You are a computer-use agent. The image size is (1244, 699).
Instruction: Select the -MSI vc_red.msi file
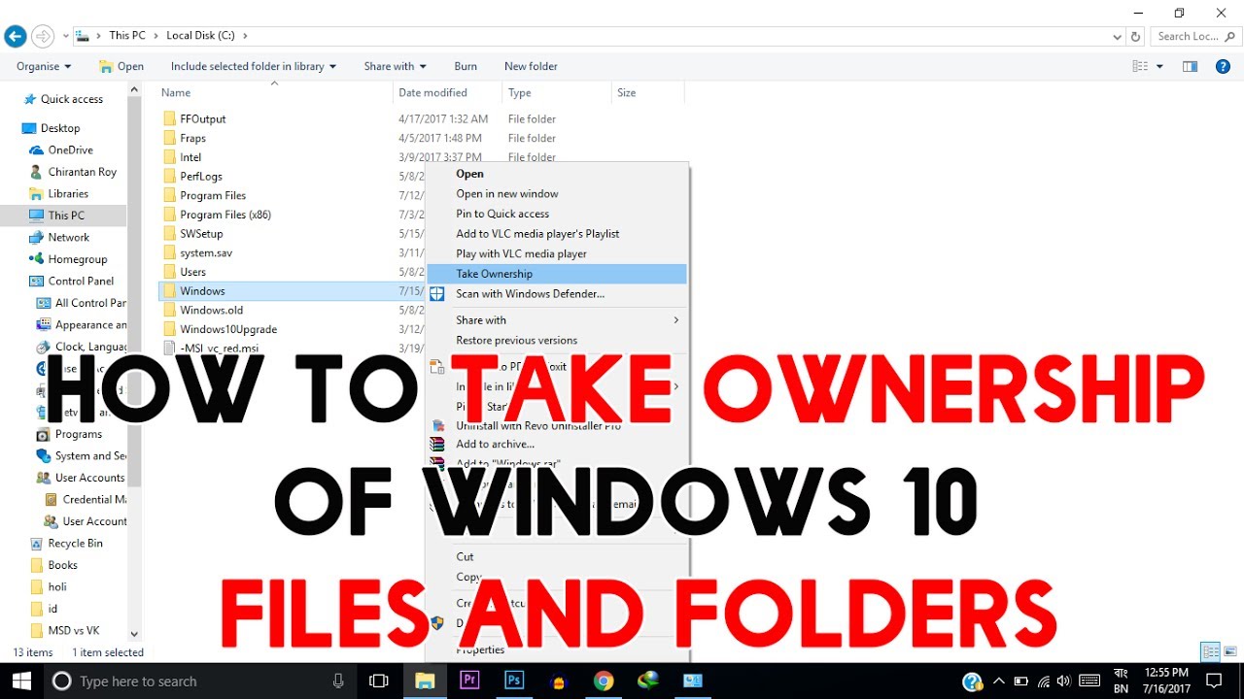(219, 348)
